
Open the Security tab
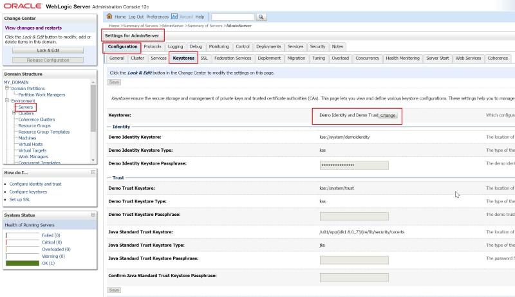[x=317, y=47]
